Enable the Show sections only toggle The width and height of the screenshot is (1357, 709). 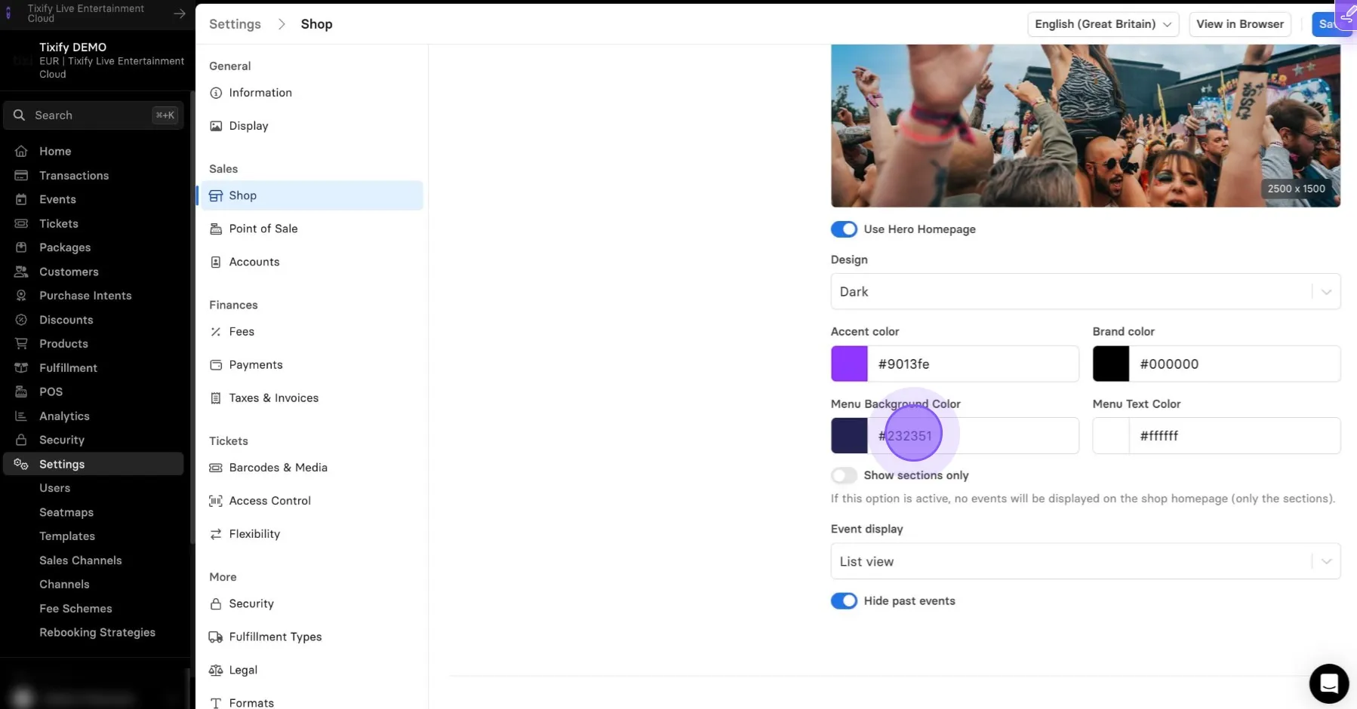(844, 475)
